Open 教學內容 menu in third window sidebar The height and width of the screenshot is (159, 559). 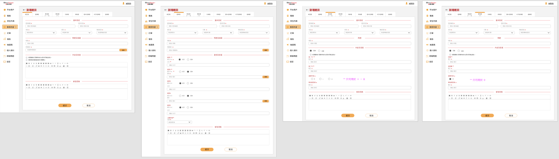[x=293, y=27]
